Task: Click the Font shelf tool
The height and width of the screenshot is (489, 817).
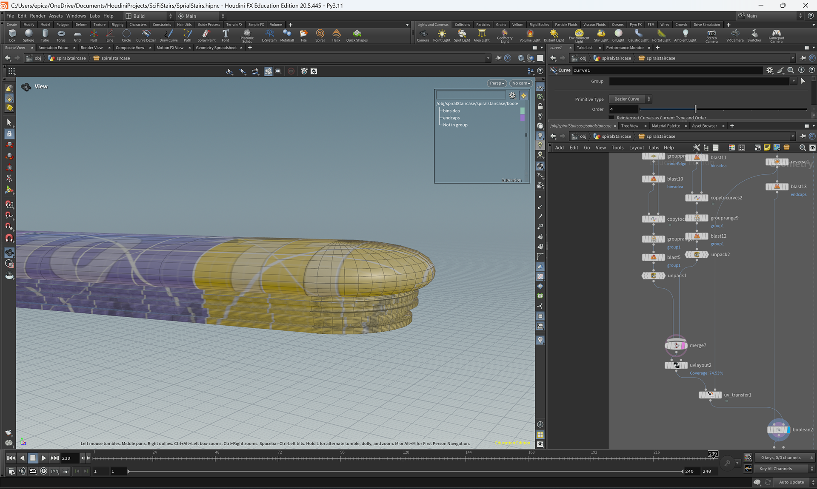Action: click(226, 35)
